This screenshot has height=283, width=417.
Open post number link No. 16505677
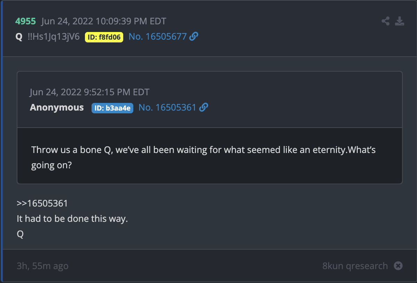157,37
